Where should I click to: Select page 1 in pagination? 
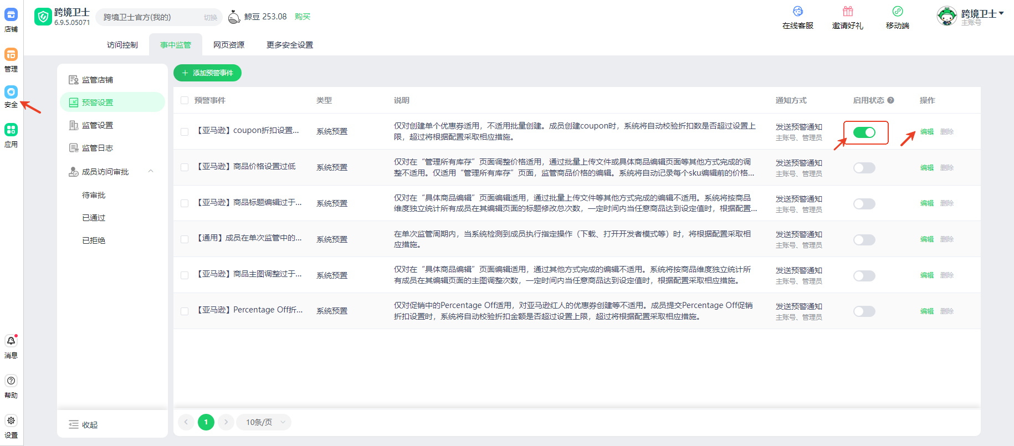point(206,422)
